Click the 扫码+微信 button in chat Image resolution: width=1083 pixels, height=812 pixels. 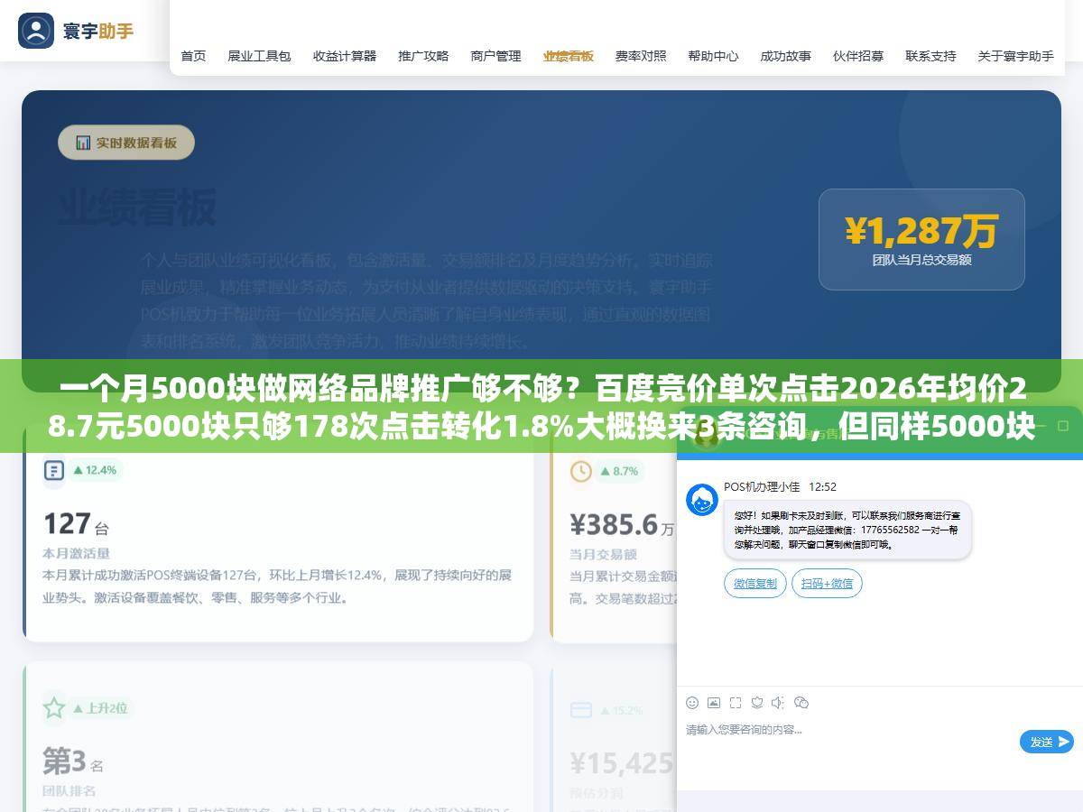coord(827,584)
